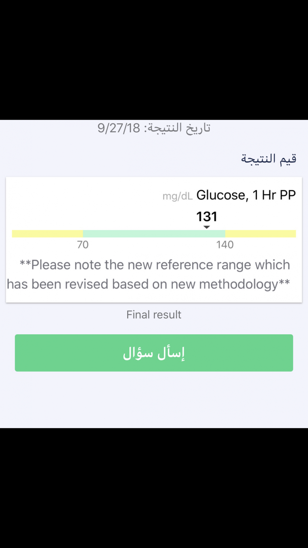
Task: Click the 70 lower limit label
Action: coord(83,245)
